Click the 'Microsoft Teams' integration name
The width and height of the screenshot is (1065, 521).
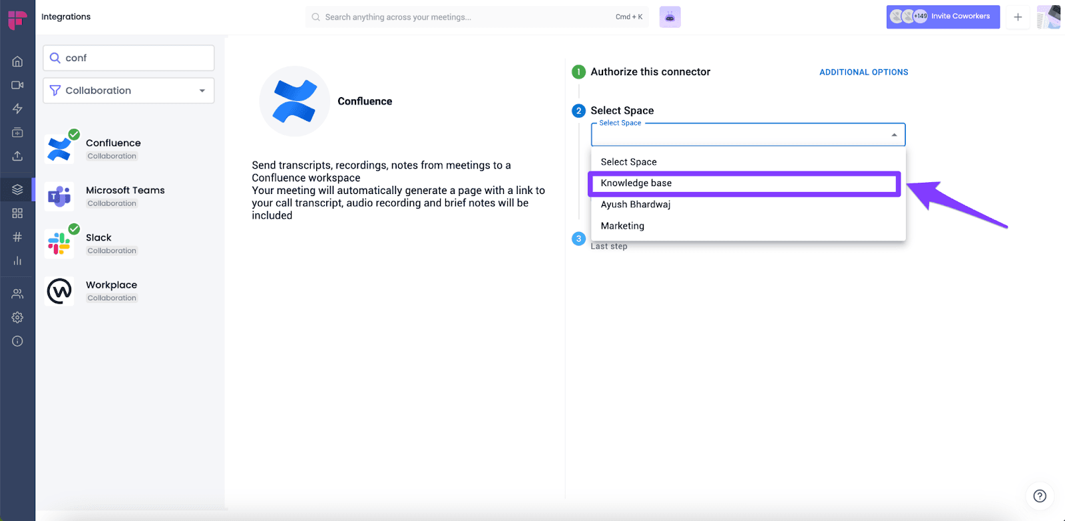coord(125,190)
